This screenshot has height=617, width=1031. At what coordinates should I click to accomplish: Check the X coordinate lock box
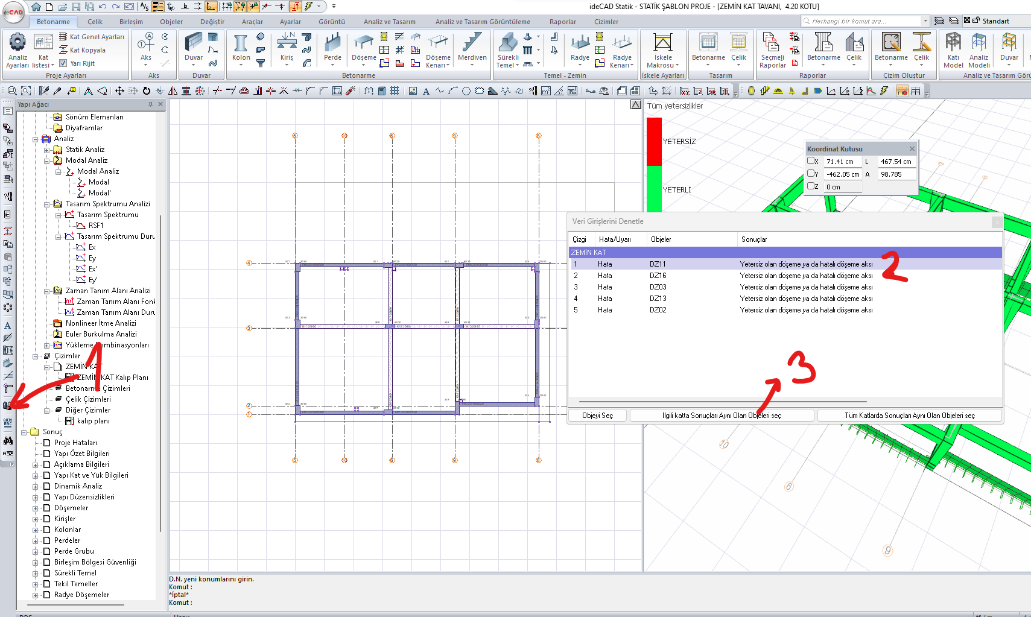pos(811,161)
